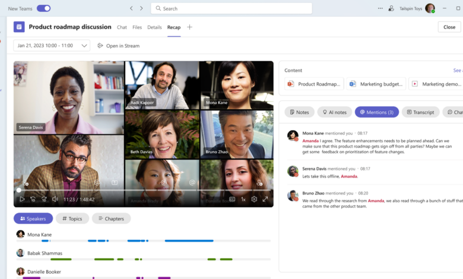Click Babak Shammas's first green speaking segment
Screen dimensions: 463x279
(61, 259)
